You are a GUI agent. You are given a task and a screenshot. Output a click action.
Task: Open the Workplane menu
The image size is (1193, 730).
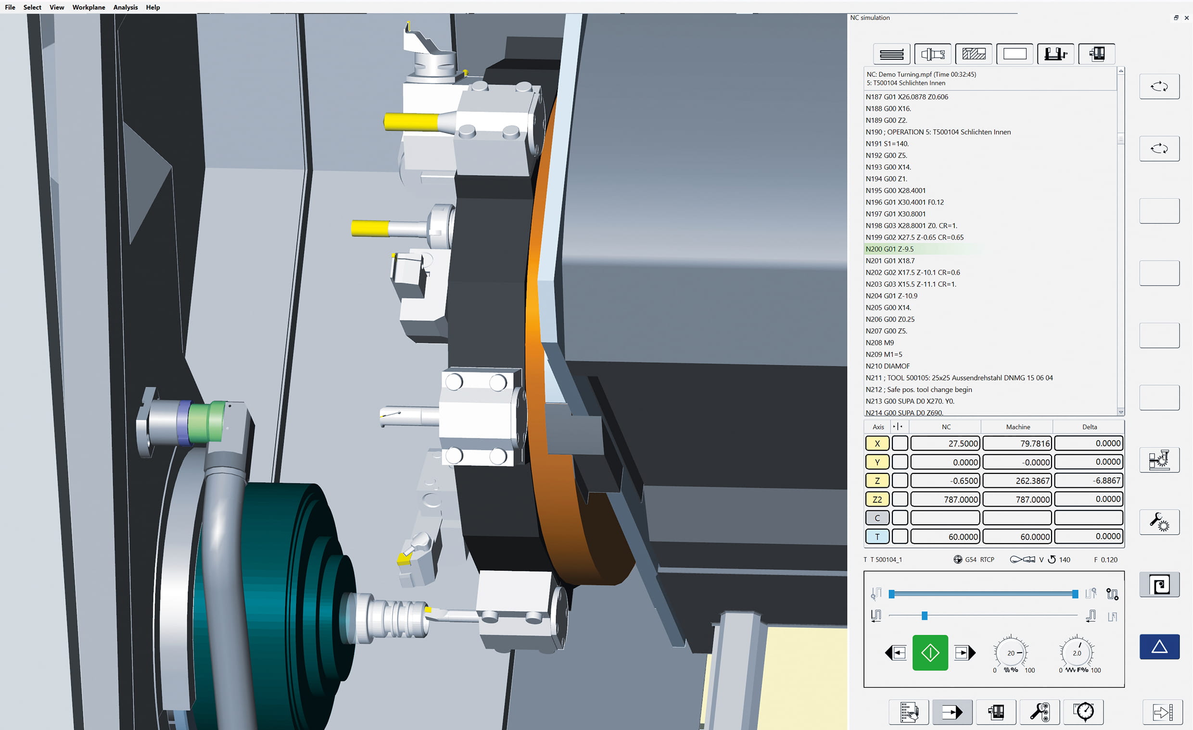tap(89, 7)
